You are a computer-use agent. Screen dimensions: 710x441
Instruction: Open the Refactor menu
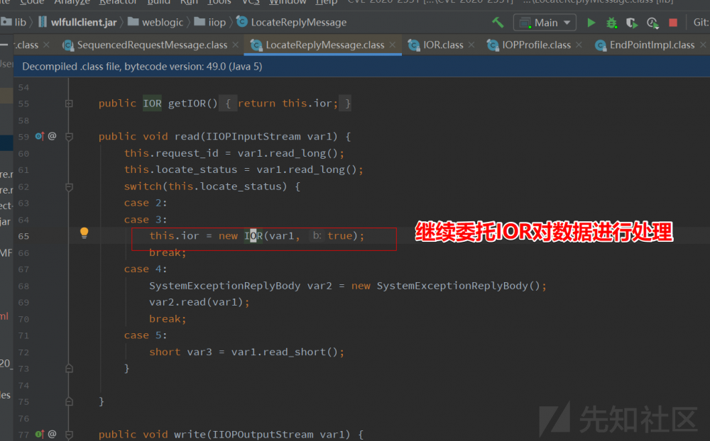[x=116, y=3]
